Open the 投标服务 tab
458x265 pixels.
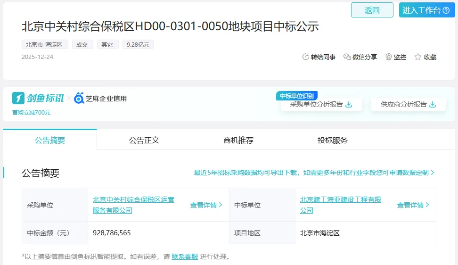(x=333, y=140)
